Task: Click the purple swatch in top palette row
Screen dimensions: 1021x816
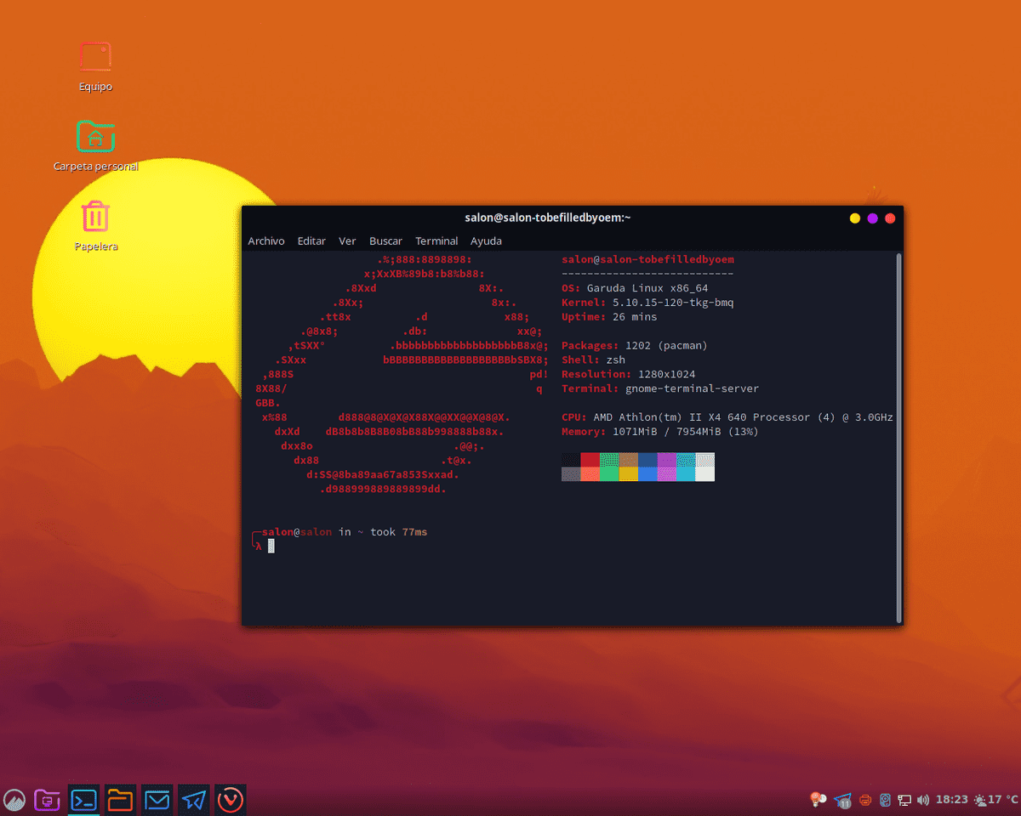Action: tap(666, 459)
